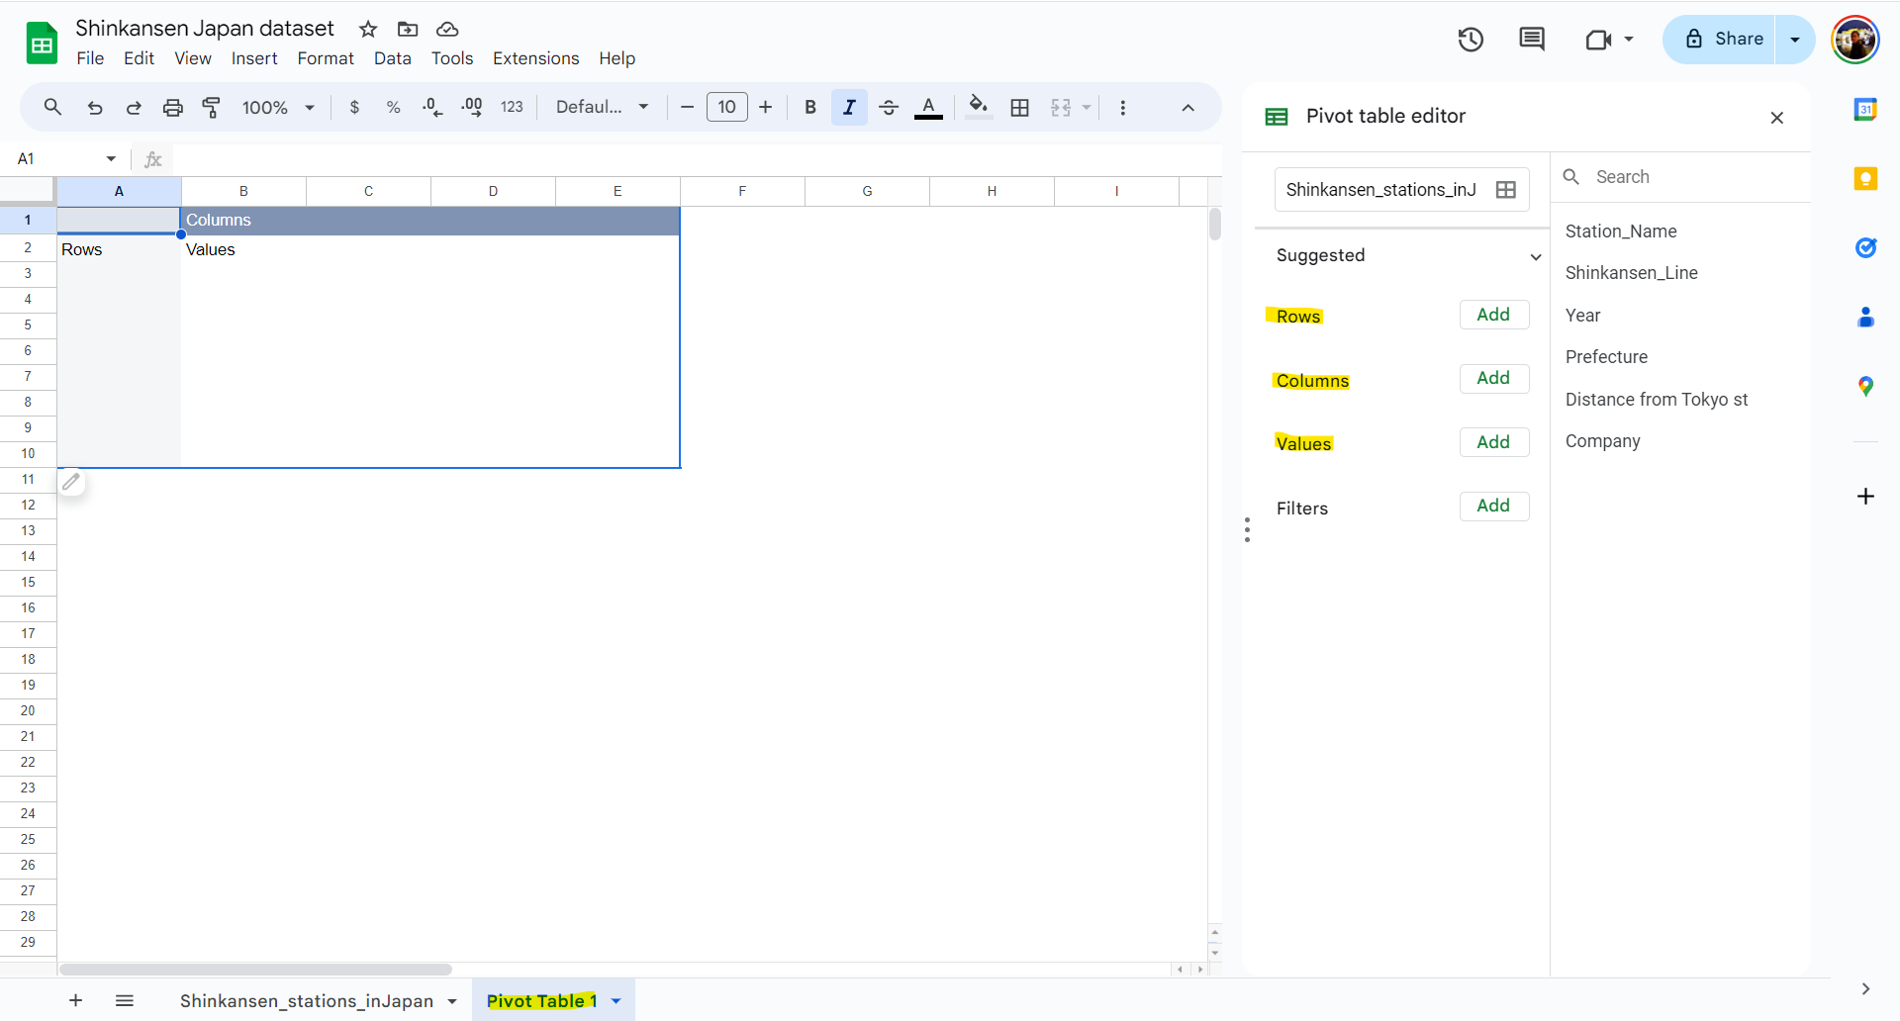The image size is (1900, 1021).
Task: Open version history clock icon
Action: point(1471,40)
